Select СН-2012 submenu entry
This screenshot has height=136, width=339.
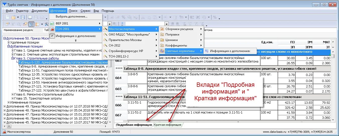[130, 45]
